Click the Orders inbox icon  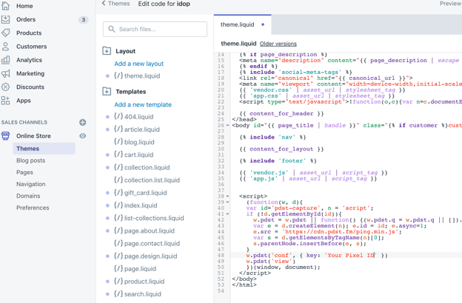(6, 19)
